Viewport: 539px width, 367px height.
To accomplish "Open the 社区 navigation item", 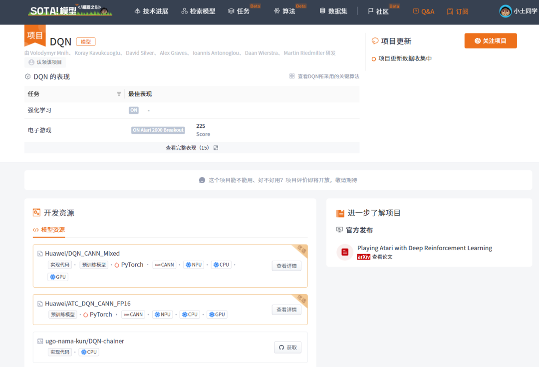I will [378, 11].
